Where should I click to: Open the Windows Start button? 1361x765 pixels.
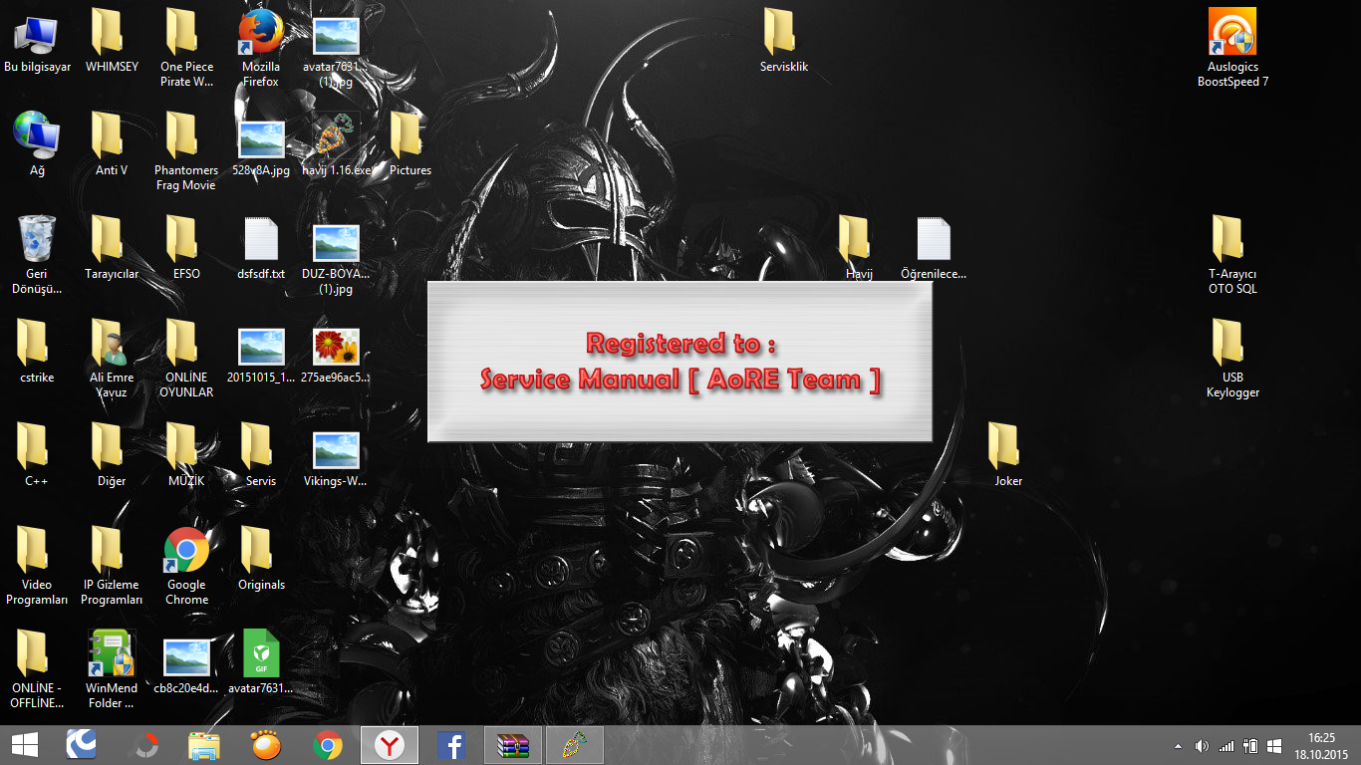(25, 745)
